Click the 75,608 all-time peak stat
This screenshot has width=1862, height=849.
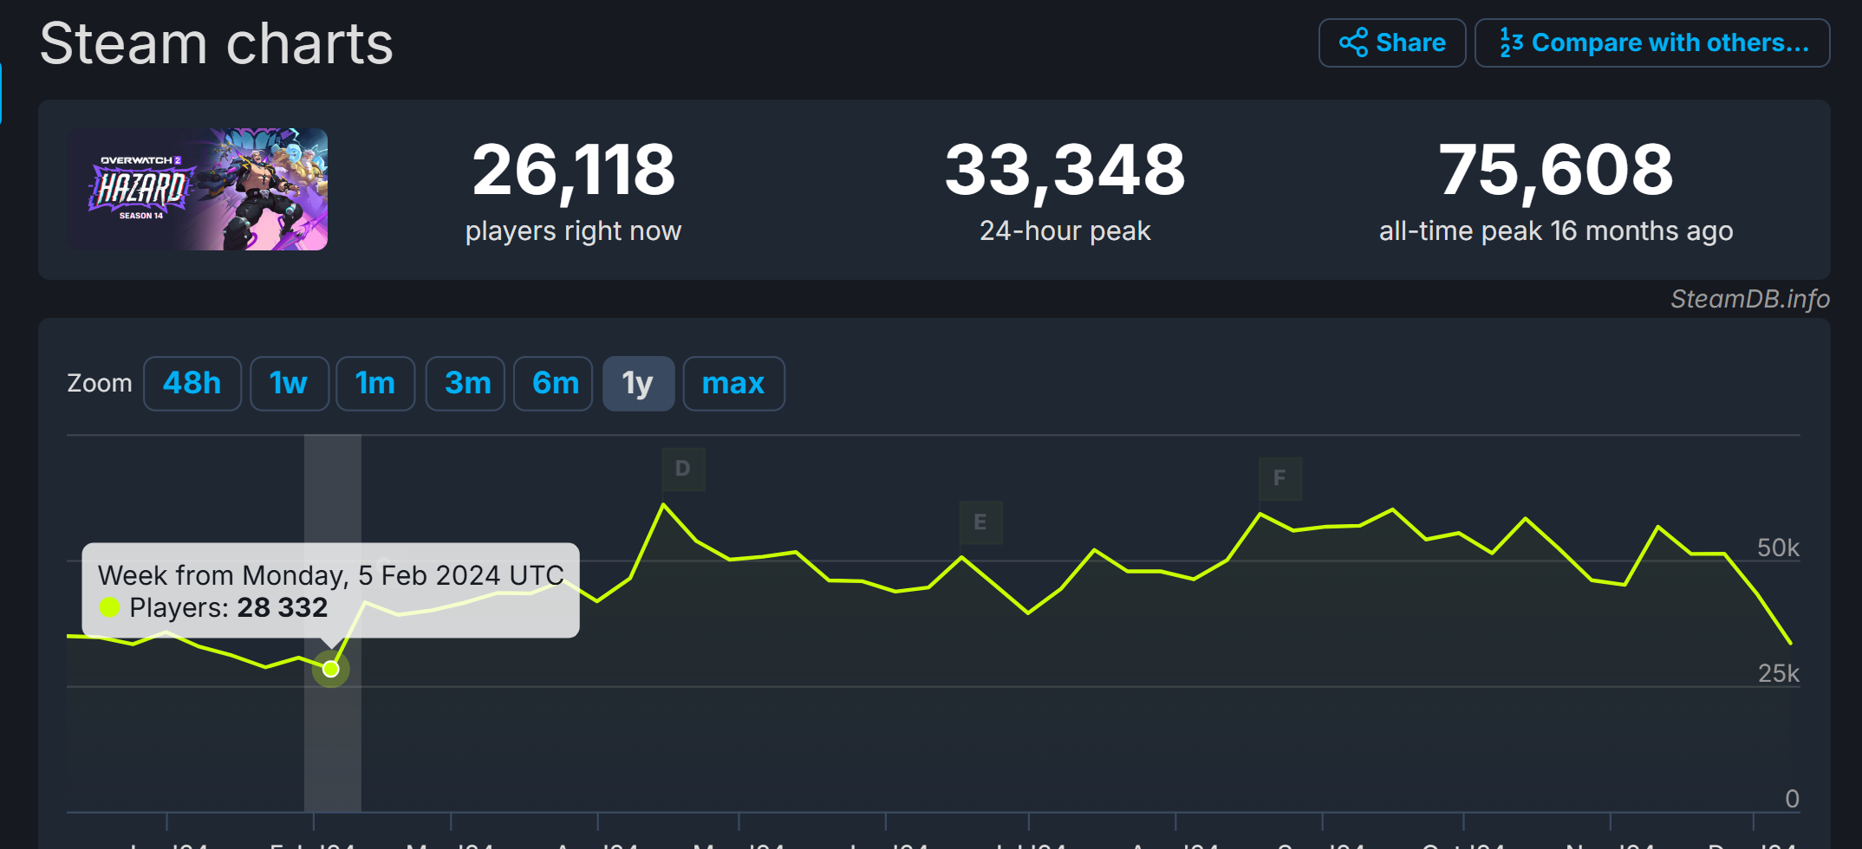tap(1555, 171)
